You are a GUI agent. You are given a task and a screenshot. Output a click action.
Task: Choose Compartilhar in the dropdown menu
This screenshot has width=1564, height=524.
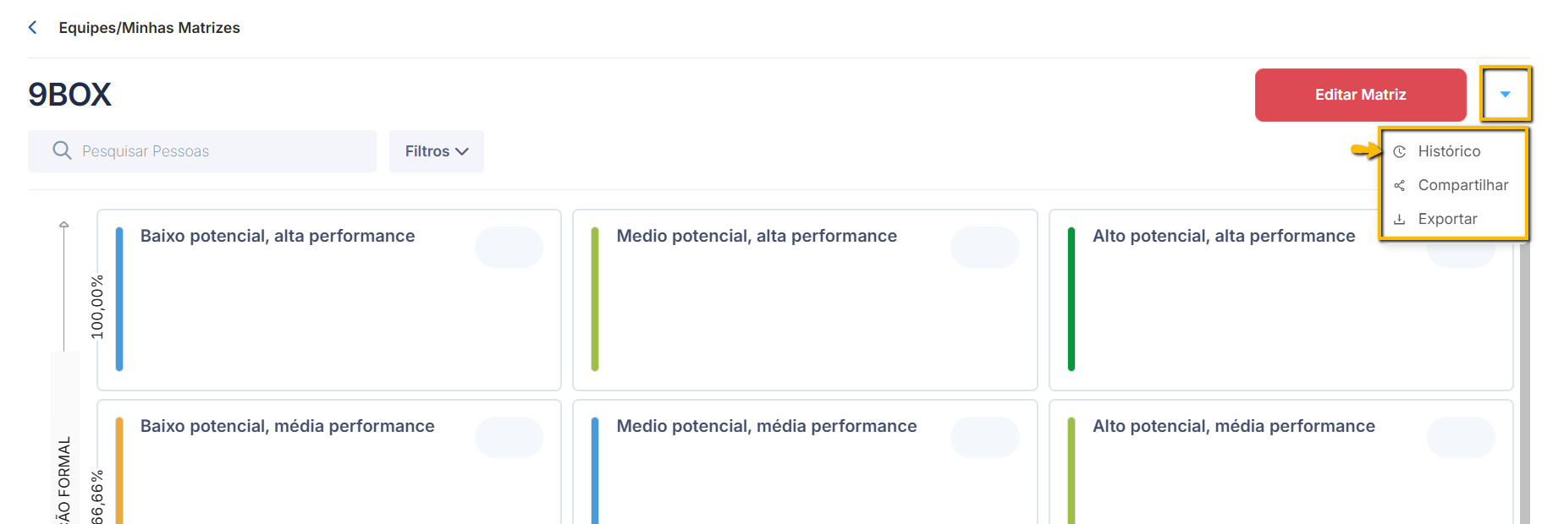click(1462, 185)
